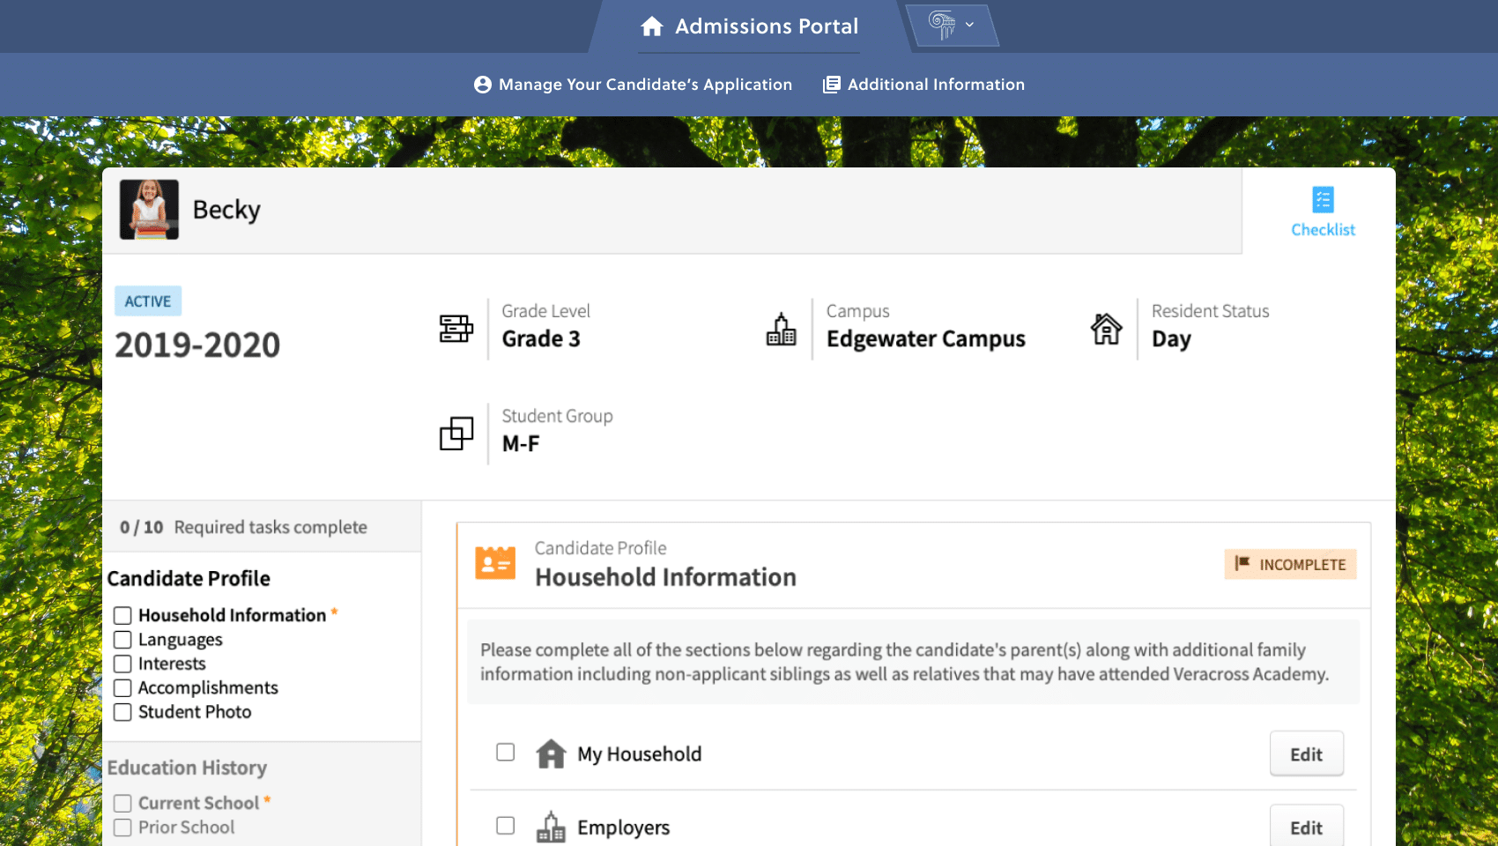This screenshot has height=846, width=1498.
Task: Click the Grade Level icon
Action: (456, 329)
